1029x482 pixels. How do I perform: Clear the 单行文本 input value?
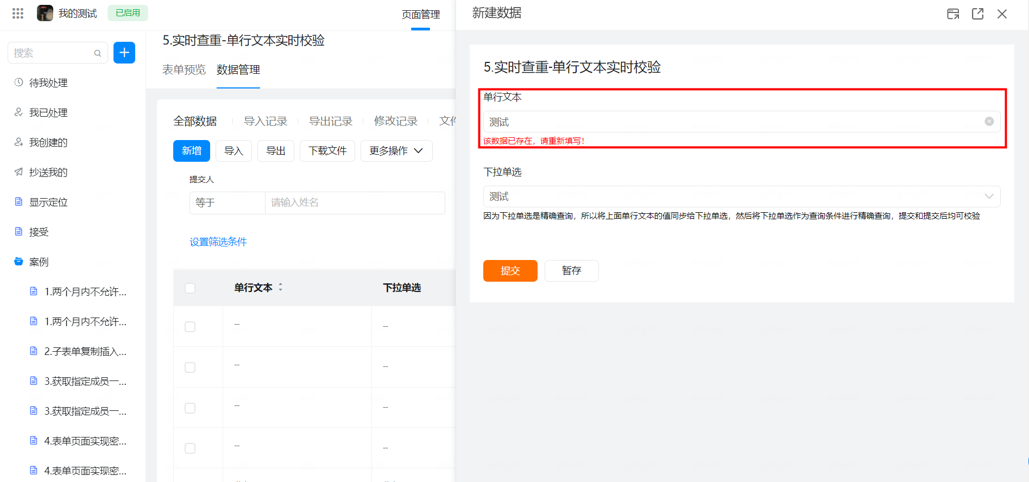pos(989,122)
